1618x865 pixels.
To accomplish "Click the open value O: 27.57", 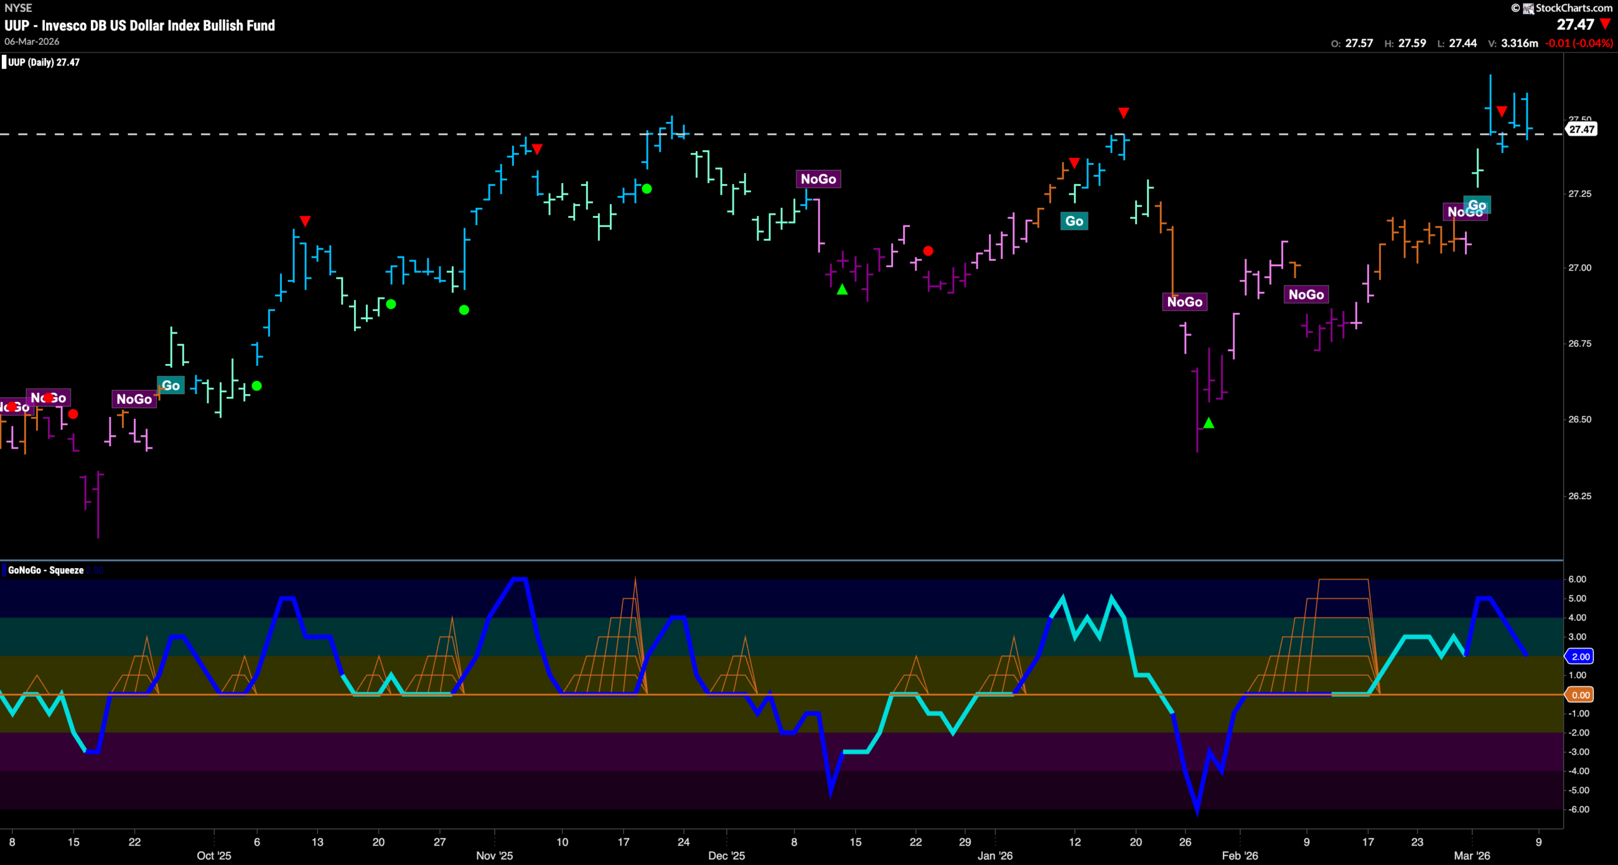I will tap(1352, 43).
